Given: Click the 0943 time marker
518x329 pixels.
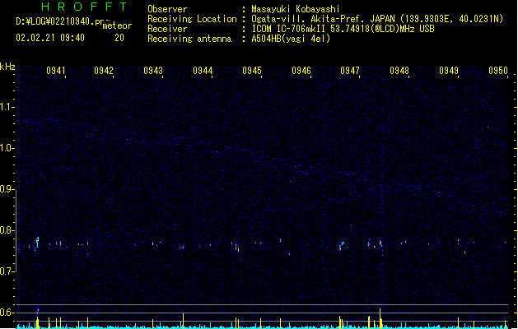Looking at the screenshot, I should point(153,70).
